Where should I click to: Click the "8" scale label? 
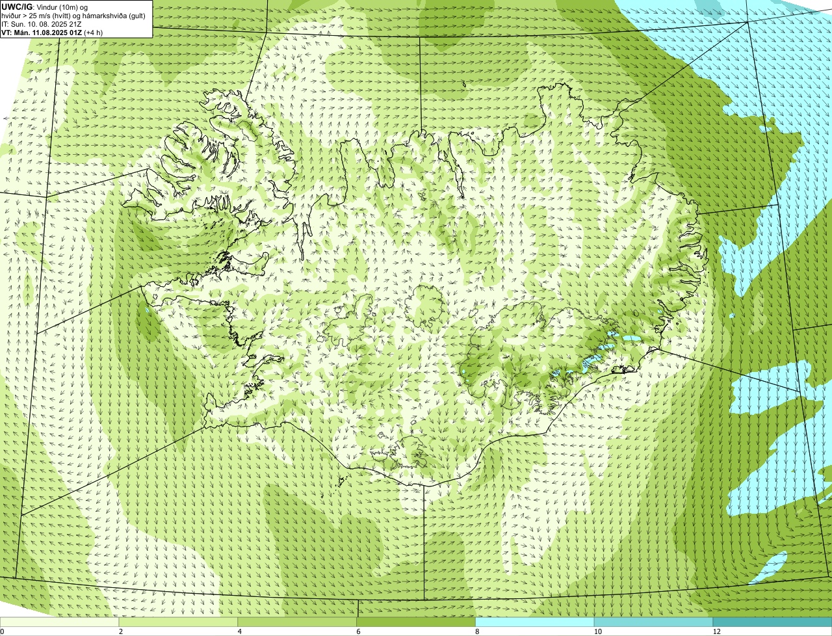pos(477,631)
